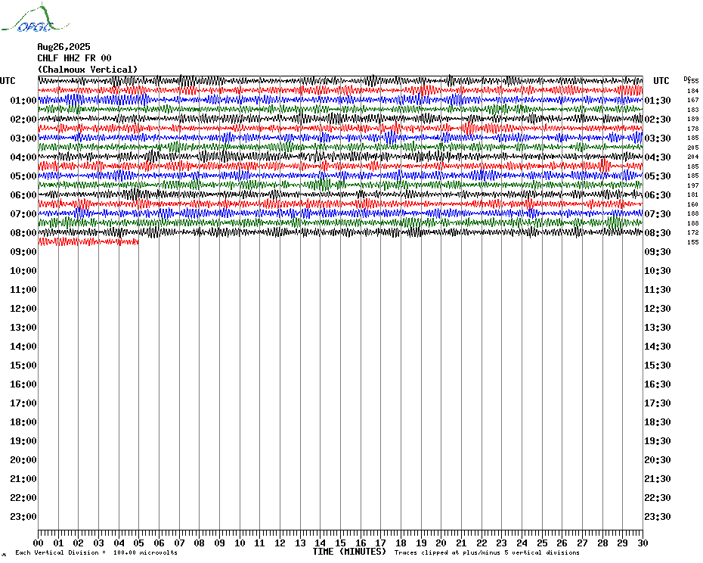This screenshot has height=563, width=703.
Task: Click the 'Each Vertical Division = 100.00 microvolts' note
Action: (97, 552)
